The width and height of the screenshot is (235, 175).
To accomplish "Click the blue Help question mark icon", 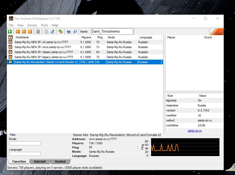I will [x=69, y=32].
